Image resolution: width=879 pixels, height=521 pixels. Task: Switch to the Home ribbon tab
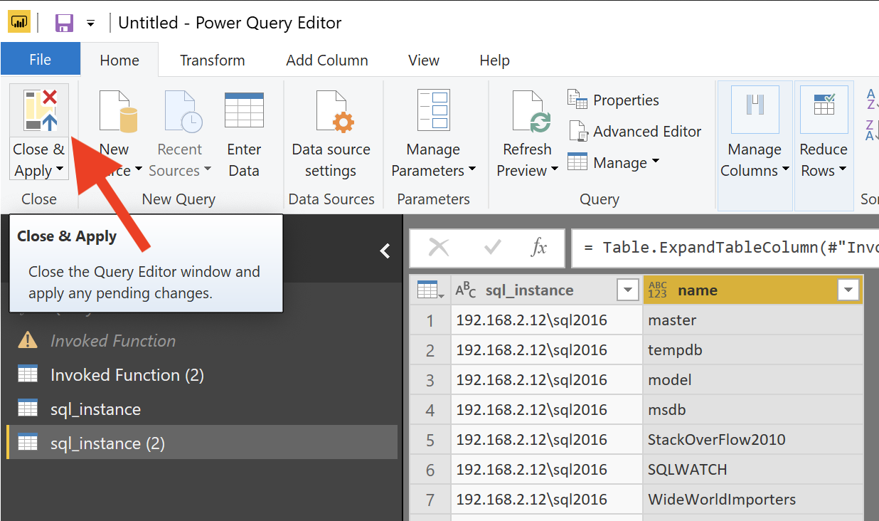click(x=119, y=60)
